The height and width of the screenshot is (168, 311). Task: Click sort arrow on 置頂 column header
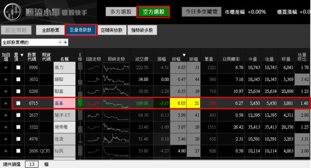click(22, 55)
